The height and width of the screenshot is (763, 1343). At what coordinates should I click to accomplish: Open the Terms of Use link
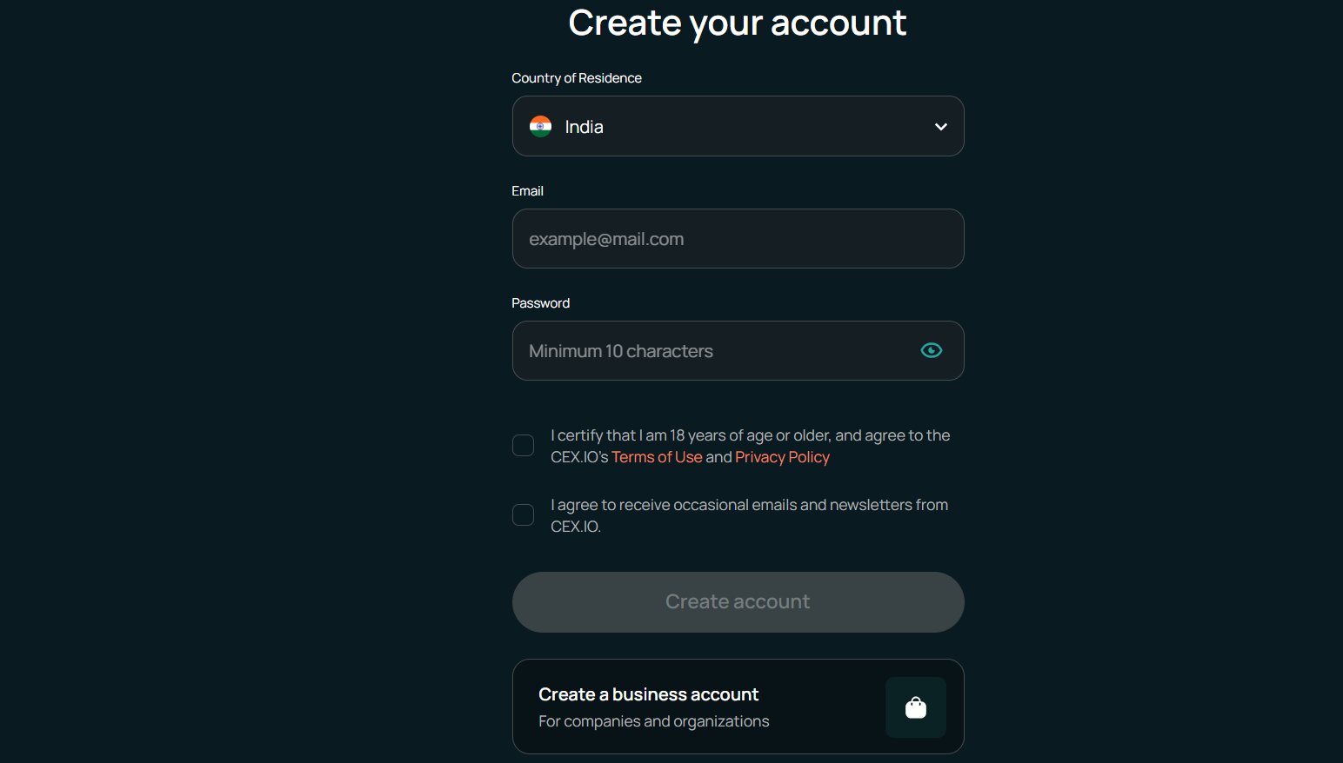pos(657,457)
